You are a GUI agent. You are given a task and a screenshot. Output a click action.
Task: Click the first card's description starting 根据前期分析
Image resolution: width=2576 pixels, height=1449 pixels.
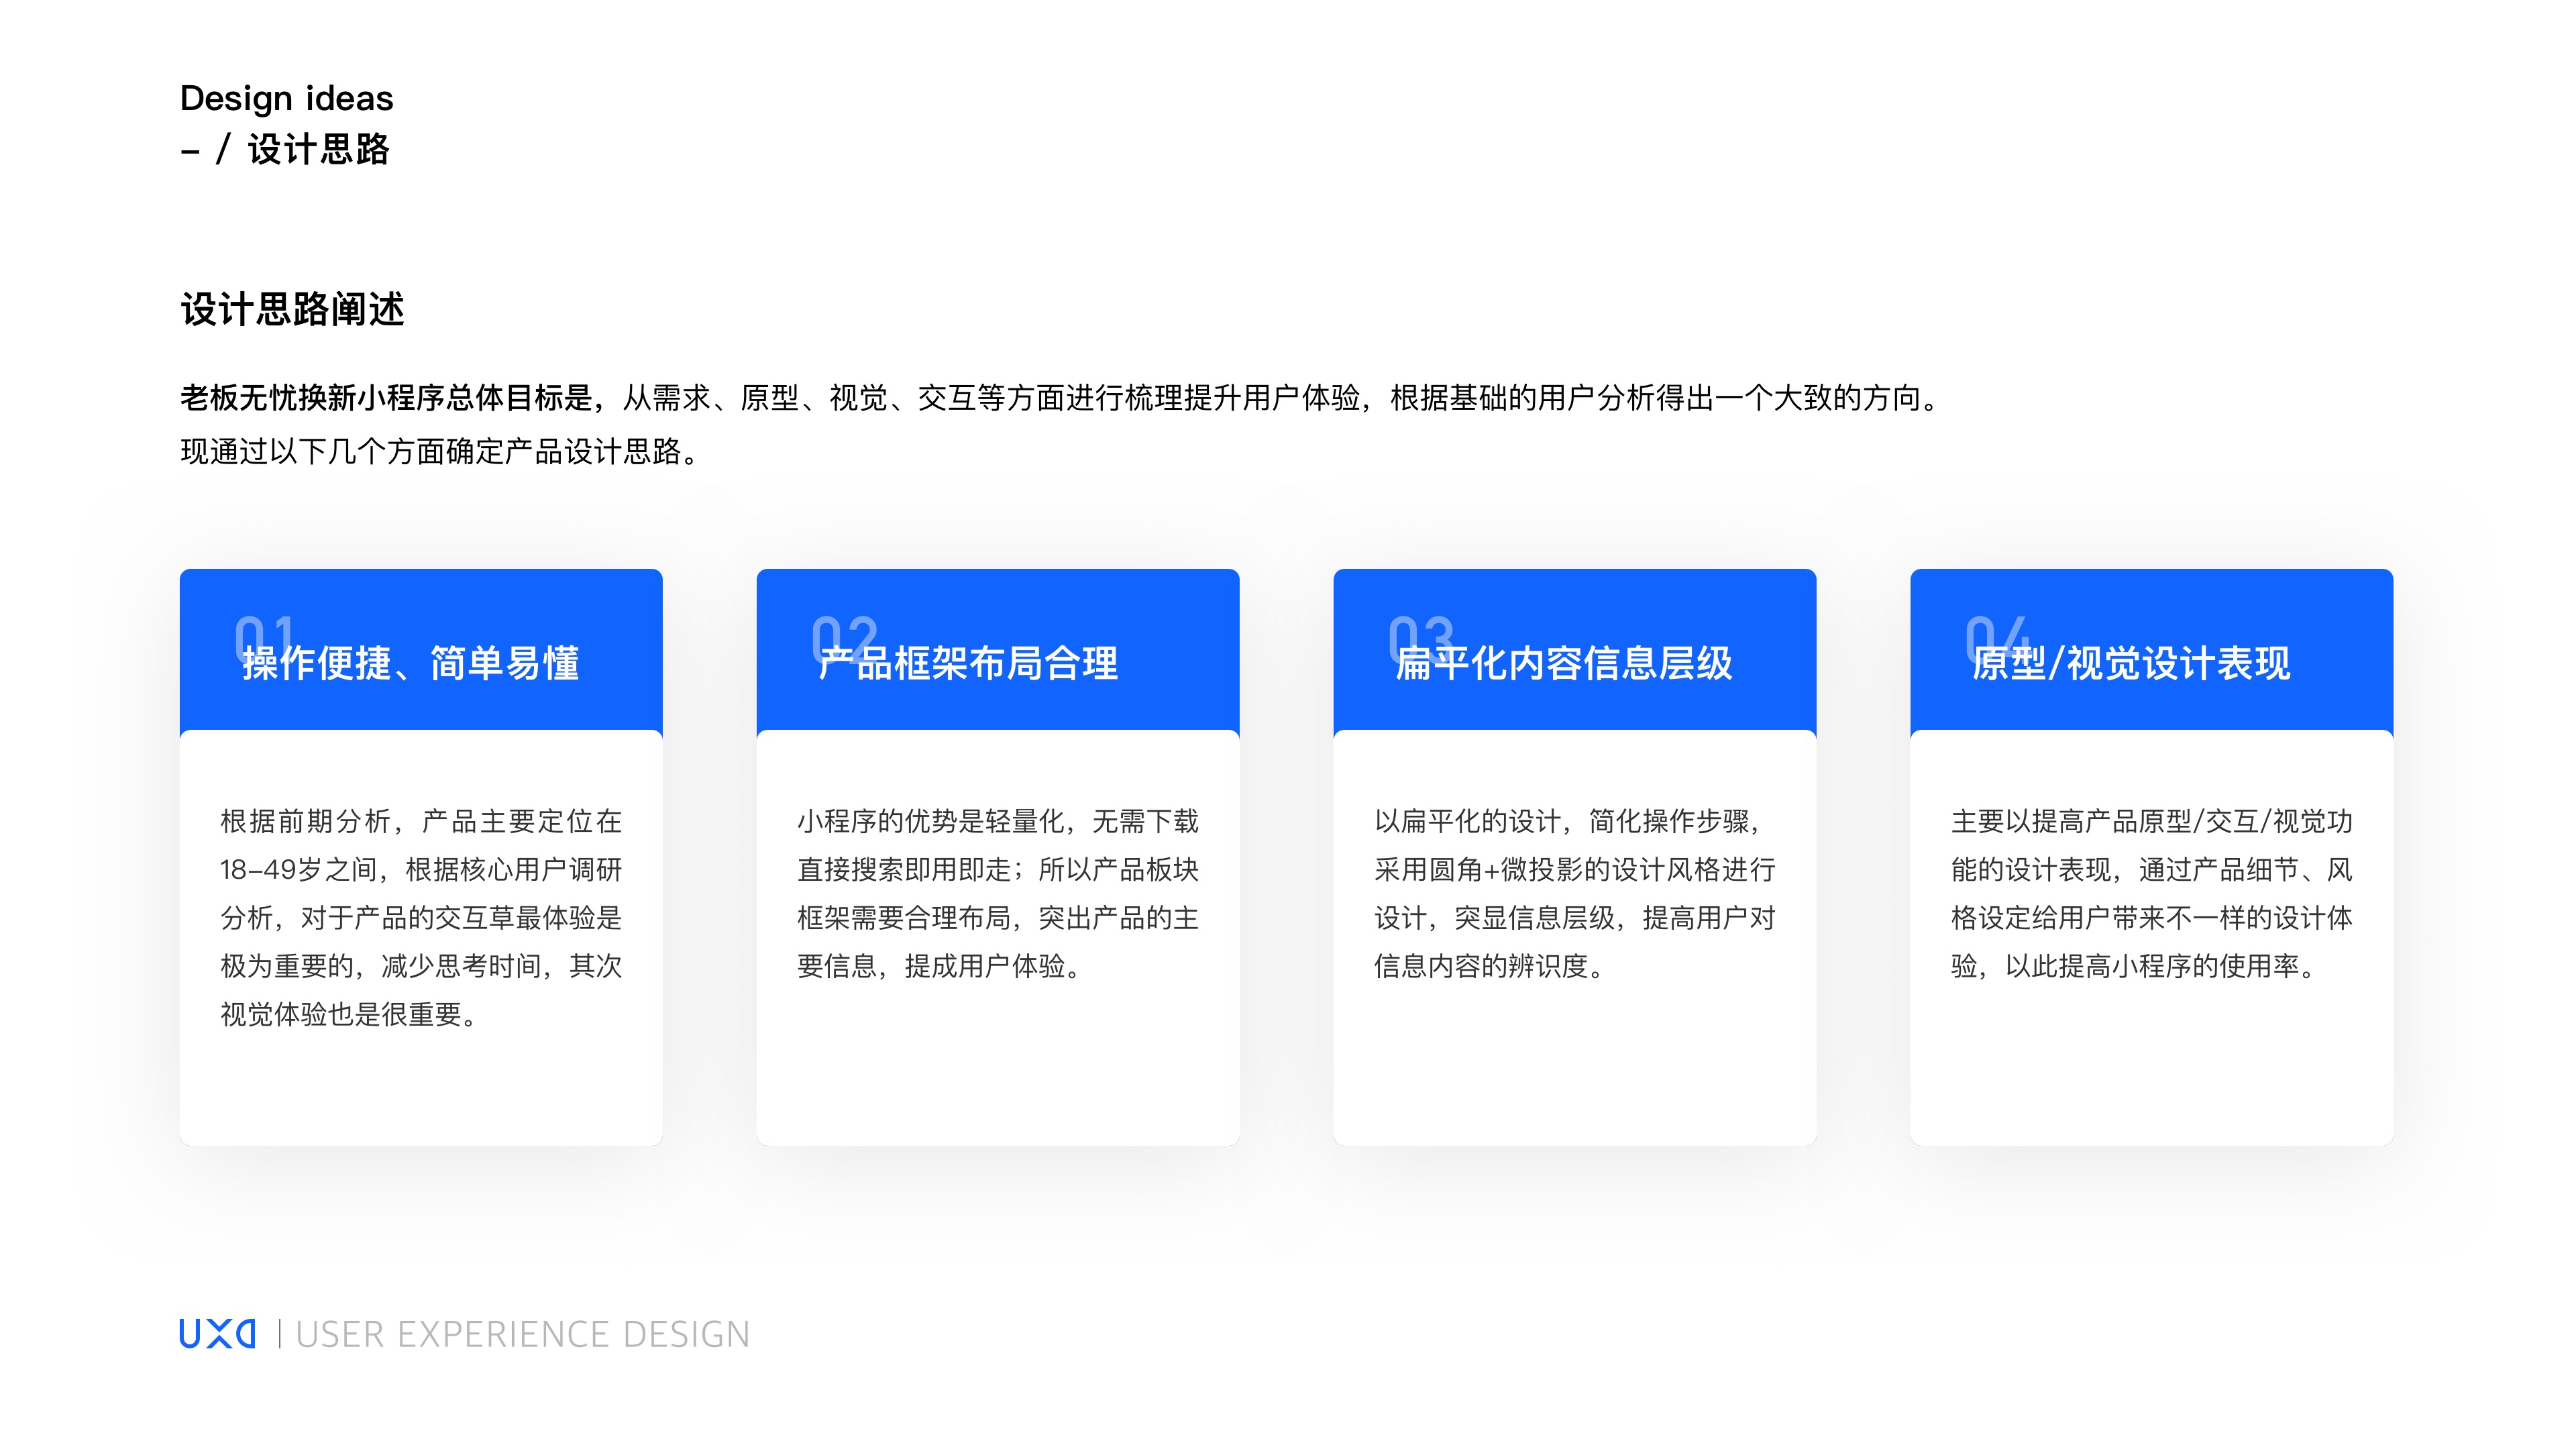pos(421,917)
